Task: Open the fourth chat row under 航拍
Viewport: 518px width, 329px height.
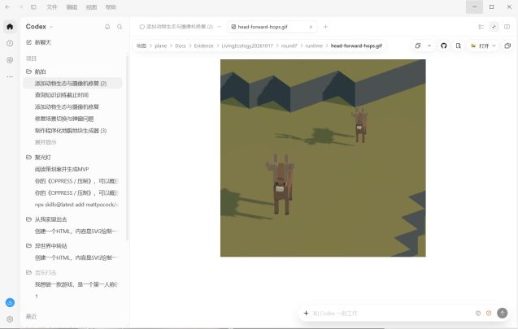Action: click(x=72, y=119)
